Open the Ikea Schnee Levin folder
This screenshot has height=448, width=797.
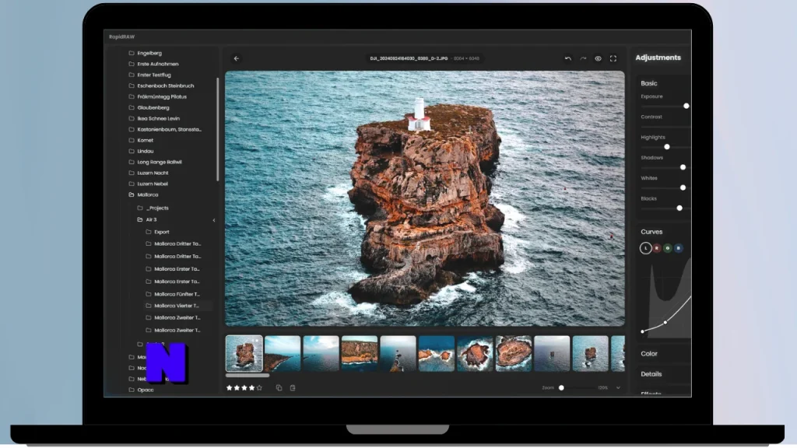coord(158,118)
